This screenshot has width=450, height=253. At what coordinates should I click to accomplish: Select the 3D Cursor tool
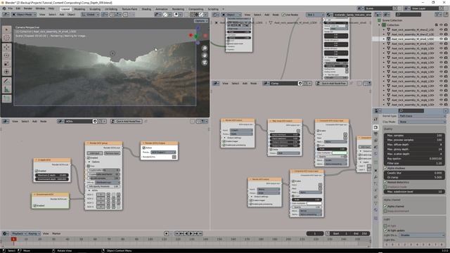(7, 38)
